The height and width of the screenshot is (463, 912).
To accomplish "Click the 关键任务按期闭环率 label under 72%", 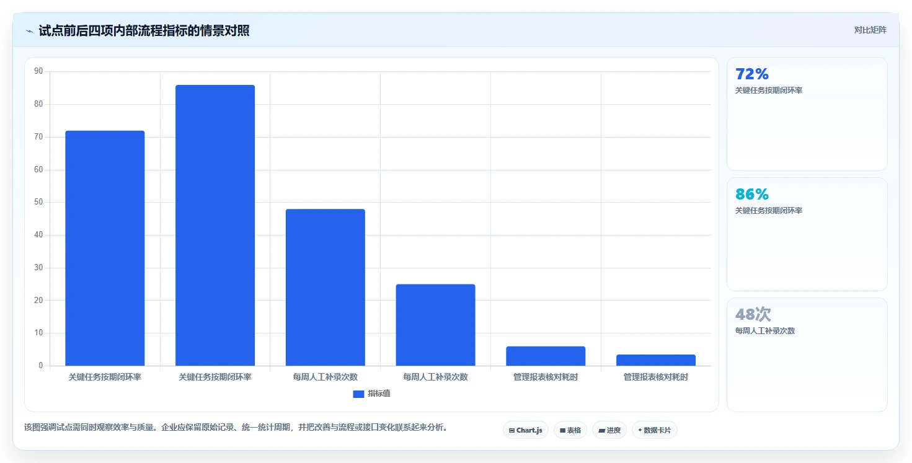I will [769, 90].
